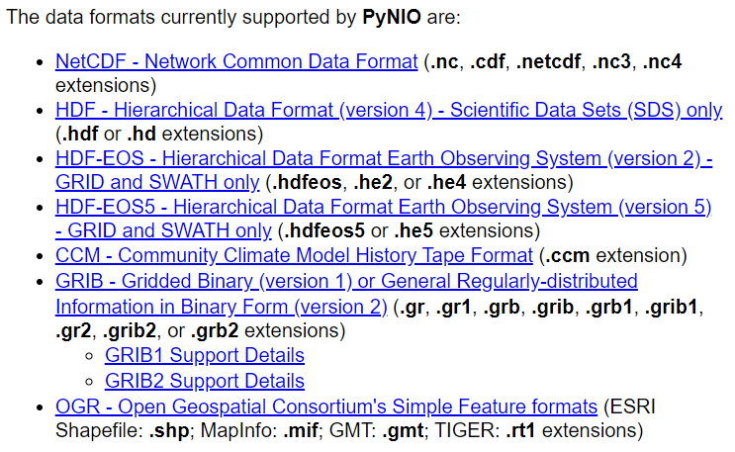Click the bold .nc4 extension text
The width and height of the screenshot is (735, 452).
point(662,62)
